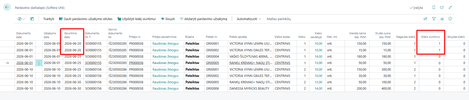Select item description VAŠKO ŠILDYTUVAS 400ML
Screen dimensions: 469x100
click(x=251, y=56)
